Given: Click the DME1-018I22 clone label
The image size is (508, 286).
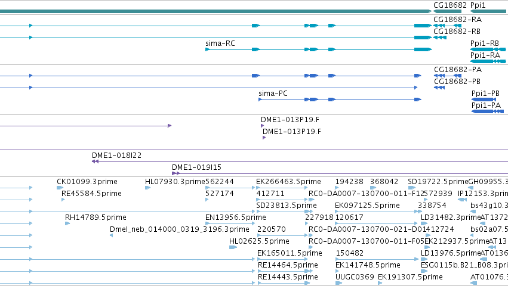Looking at the screenshot, I should [x=116, y=156].
